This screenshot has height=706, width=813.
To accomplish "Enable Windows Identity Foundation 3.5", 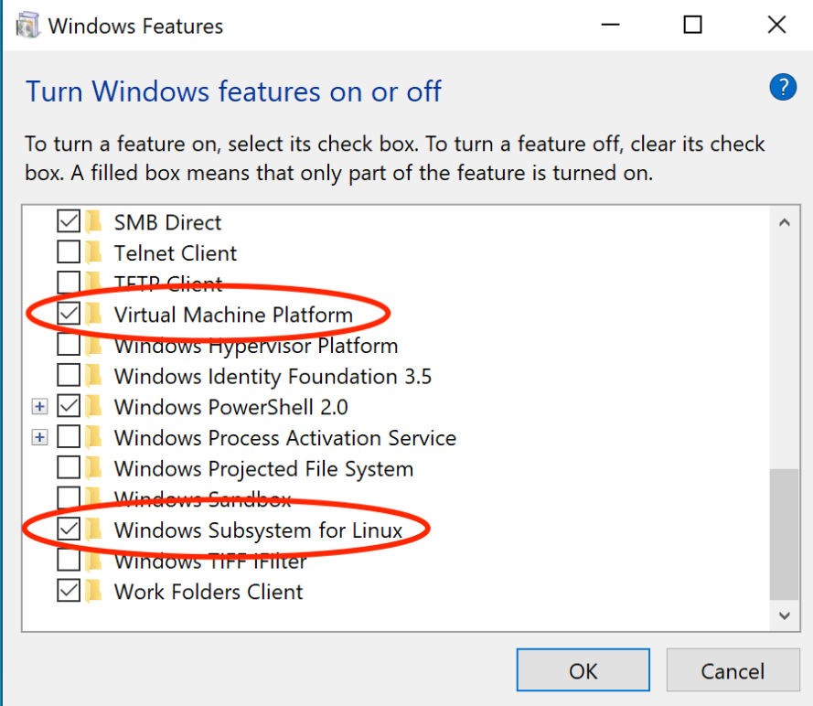I will pyautogui.click(x=70, y=375).
